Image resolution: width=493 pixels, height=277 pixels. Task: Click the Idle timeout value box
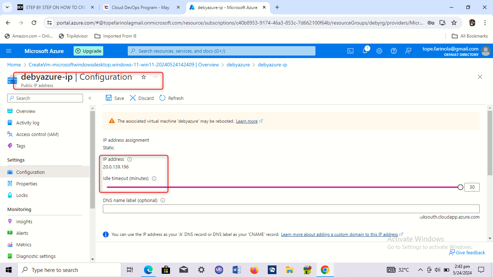point(472,187)
